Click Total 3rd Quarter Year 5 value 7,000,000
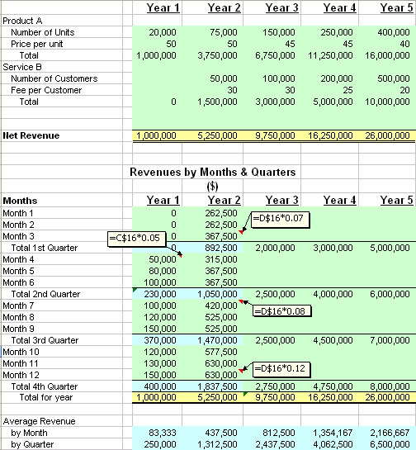This screenshot has height=450, width=416. pyautogui.click(x=390, y=340)
